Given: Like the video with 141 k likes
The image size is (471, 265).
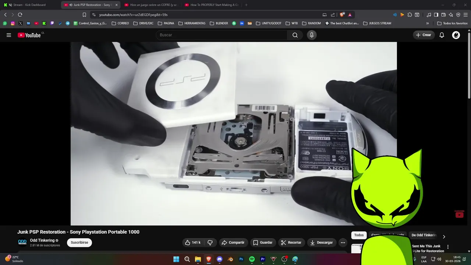Looking at the screenshot, I should click(x=193, y=243).
